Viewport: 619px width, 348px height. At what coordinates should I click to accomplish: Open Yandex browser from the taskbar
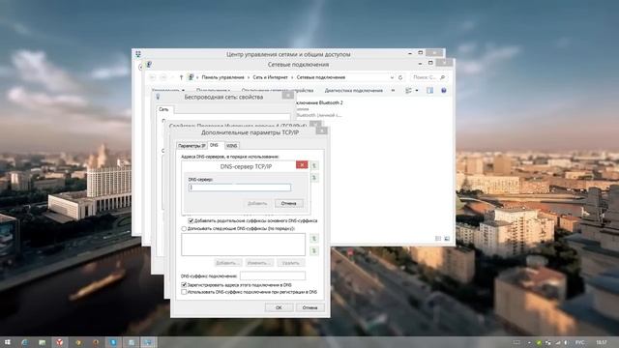point(60,342)
